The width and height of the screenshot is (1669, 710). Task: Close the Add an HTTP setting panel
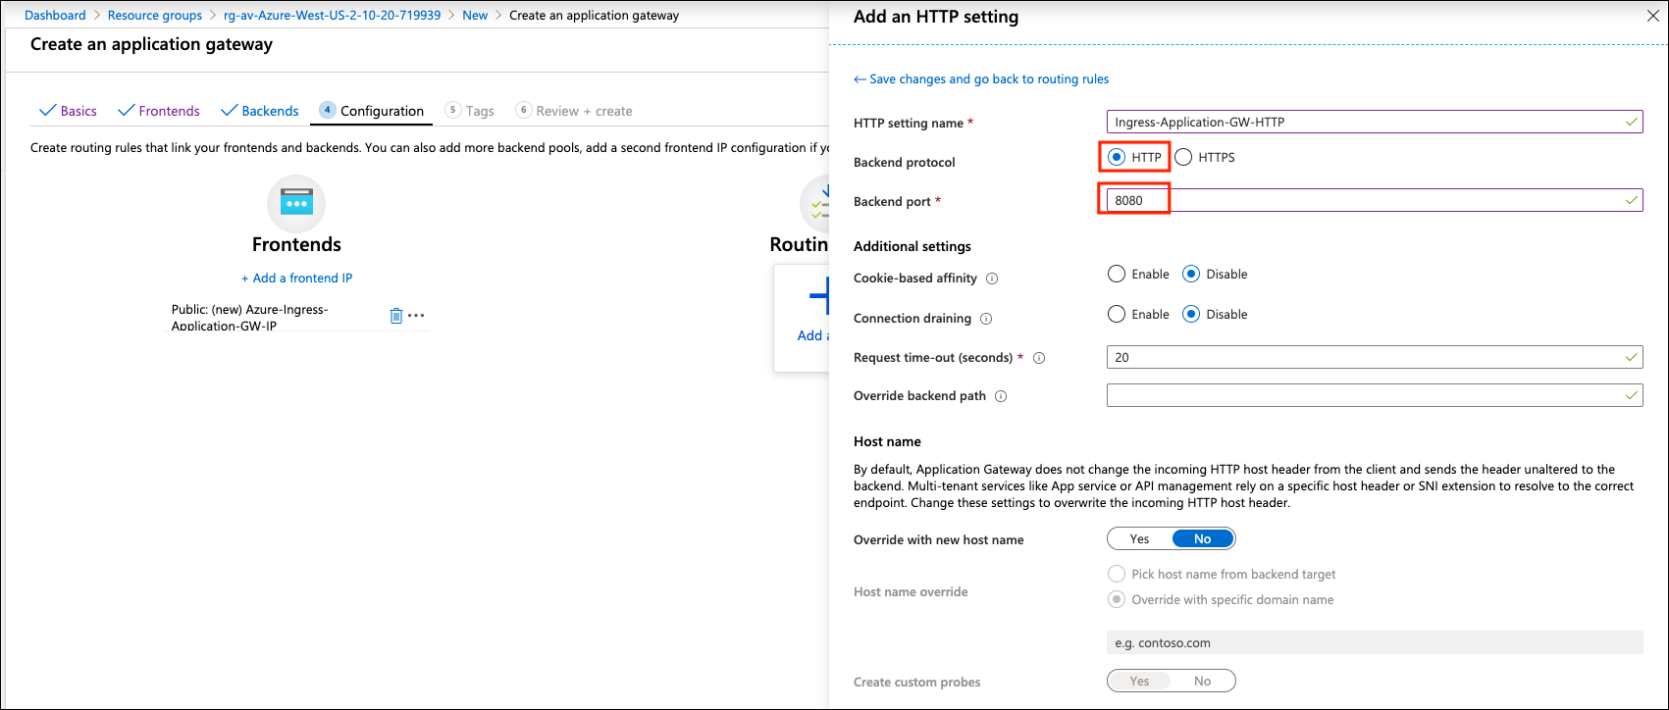[1650, 16]
